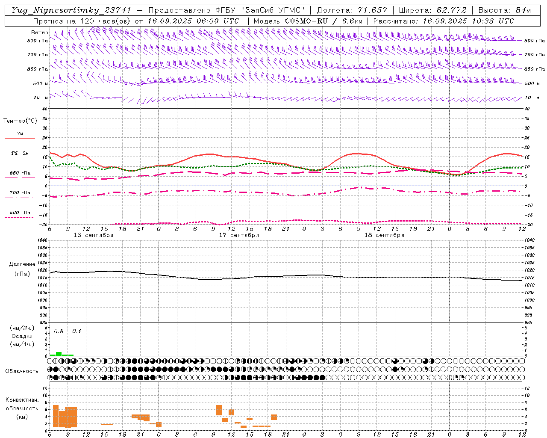The image size is (547, 438).
Task: Click the 'Td 2м' dew point legend entry
Action: [x=20, y=153]
